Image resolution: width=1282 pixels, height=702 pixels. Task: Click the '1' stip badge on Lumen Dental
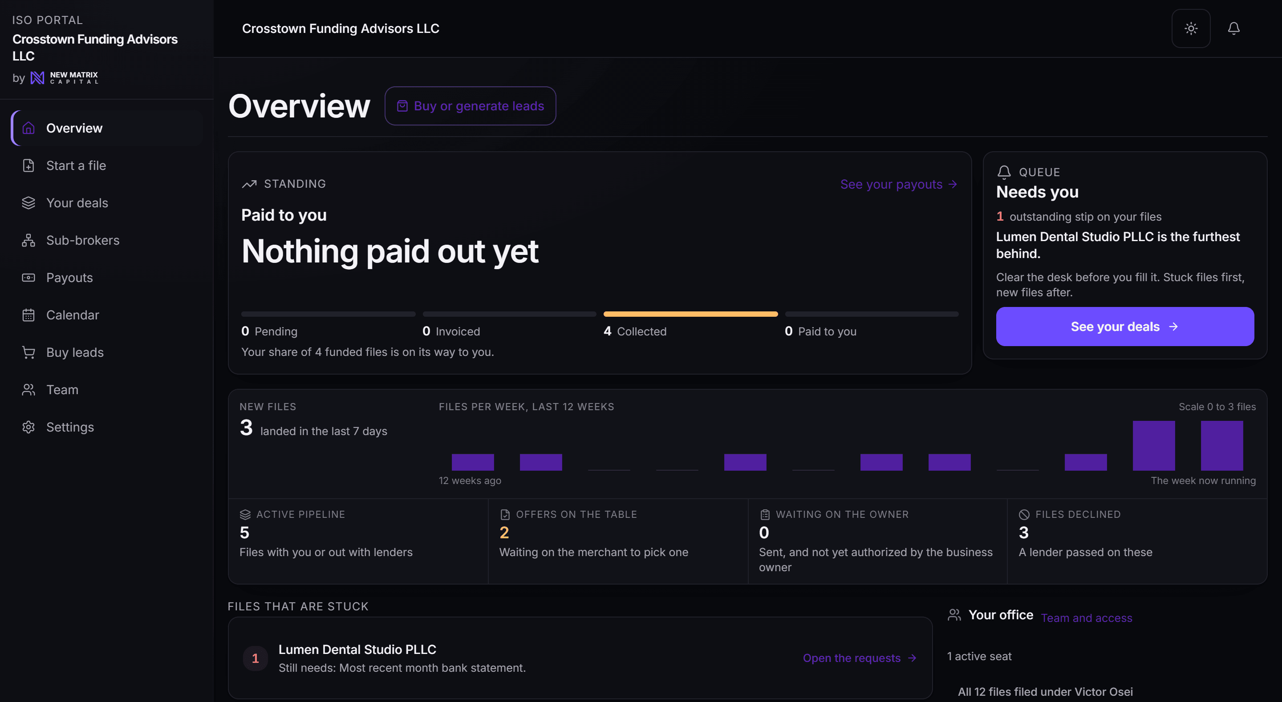[256, 658]
